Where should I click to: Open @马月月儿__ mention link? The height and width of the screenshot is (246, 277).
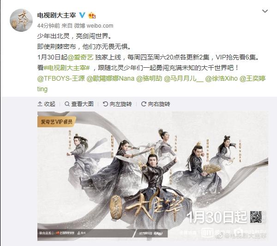coord(184,78)
